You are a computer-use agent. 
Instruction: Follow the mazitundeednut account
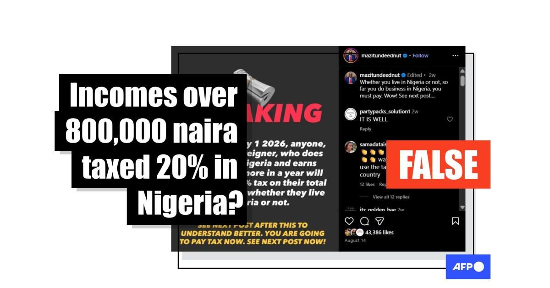[420, 56]
